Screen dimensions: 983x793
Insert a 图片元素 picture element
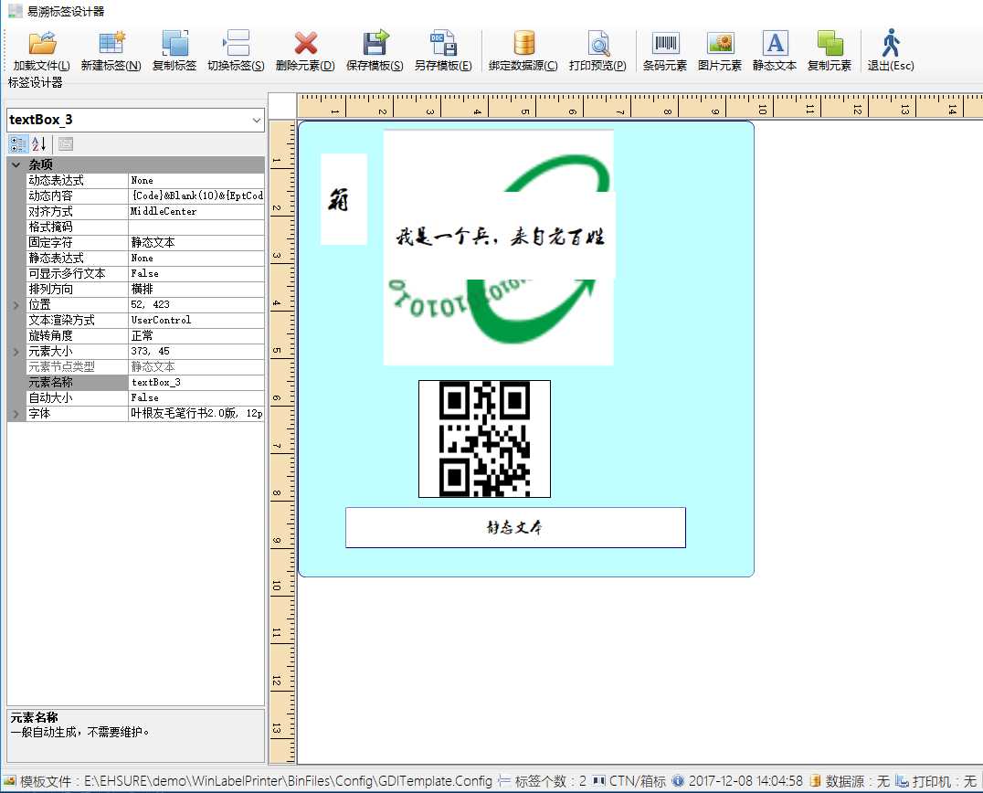pyautogui.click(x=720, y=51)
